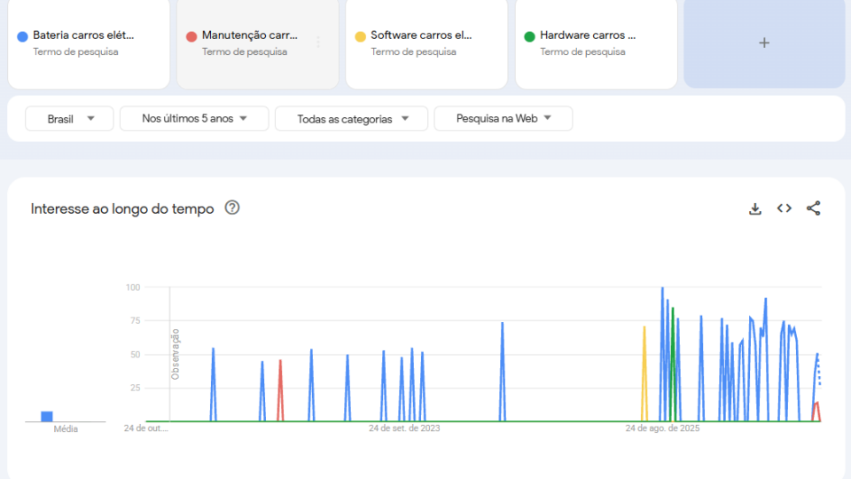Add a new comparison term with plus

coord(764,43)
